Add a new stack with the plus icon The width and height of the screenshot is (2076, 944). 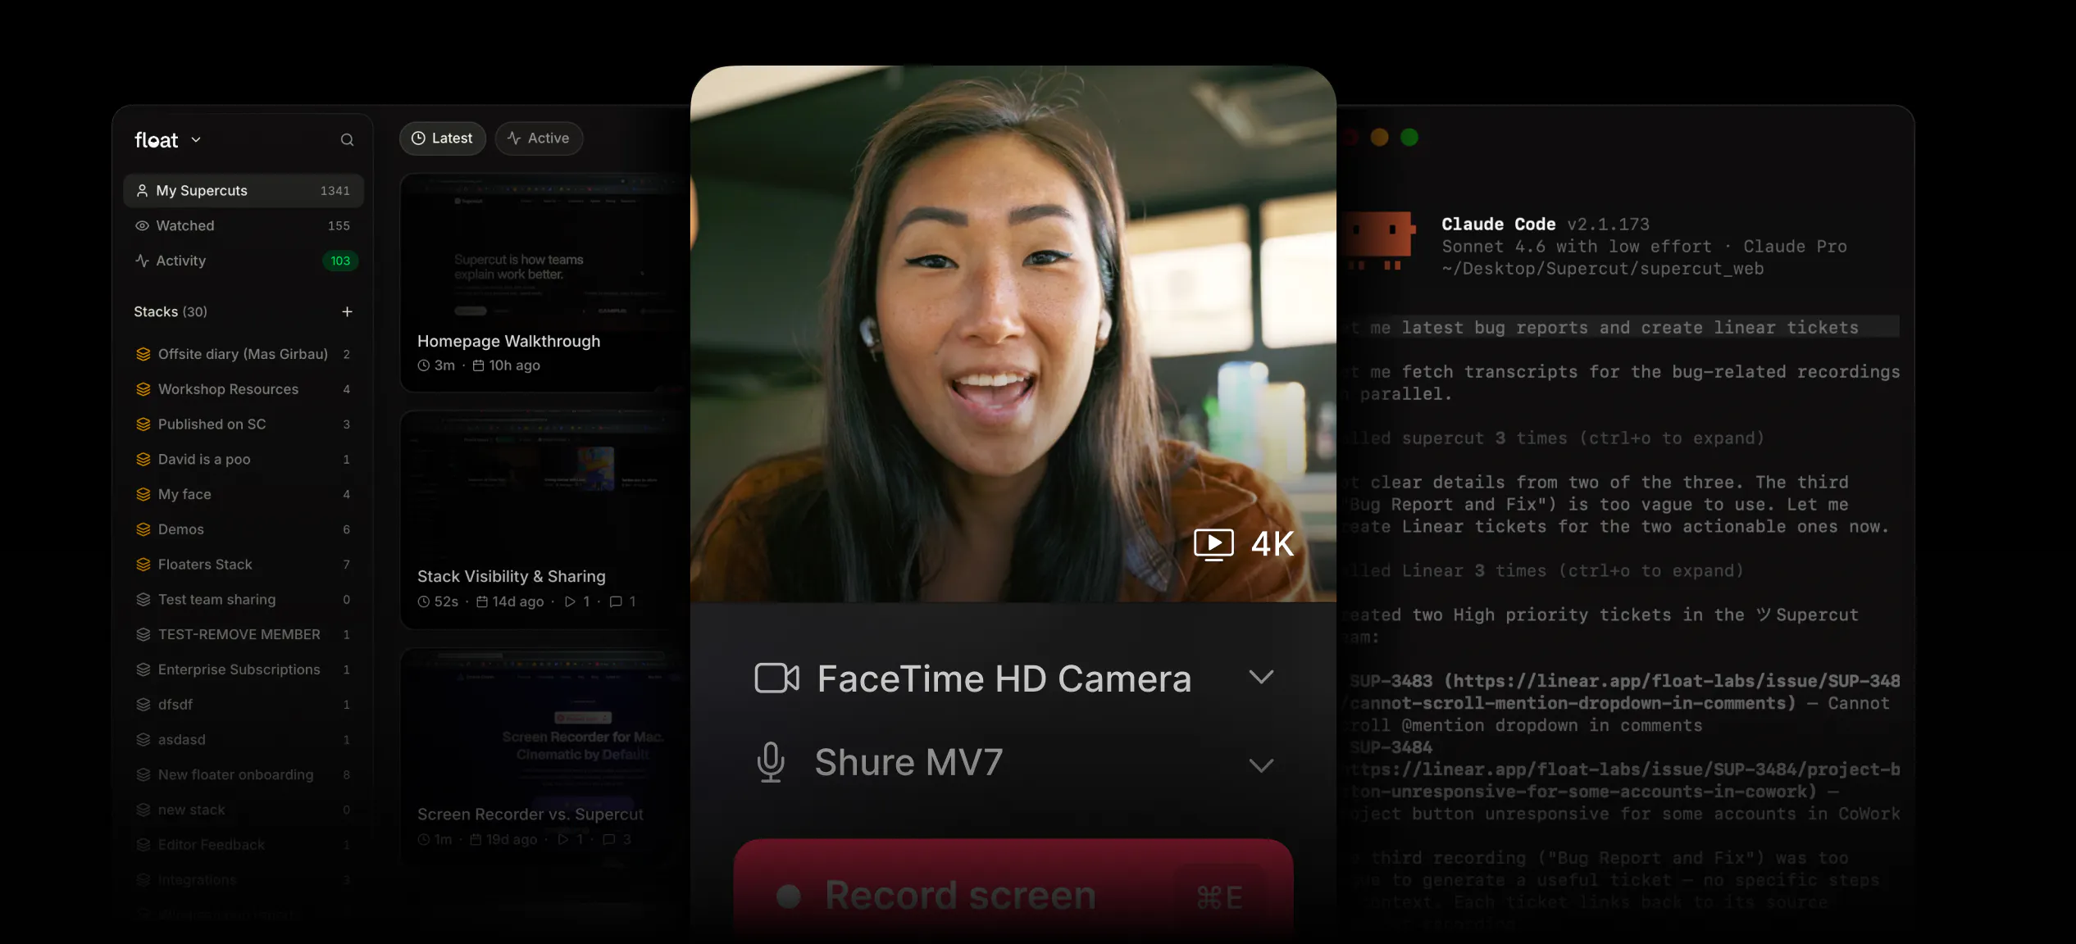pos(347,311)
